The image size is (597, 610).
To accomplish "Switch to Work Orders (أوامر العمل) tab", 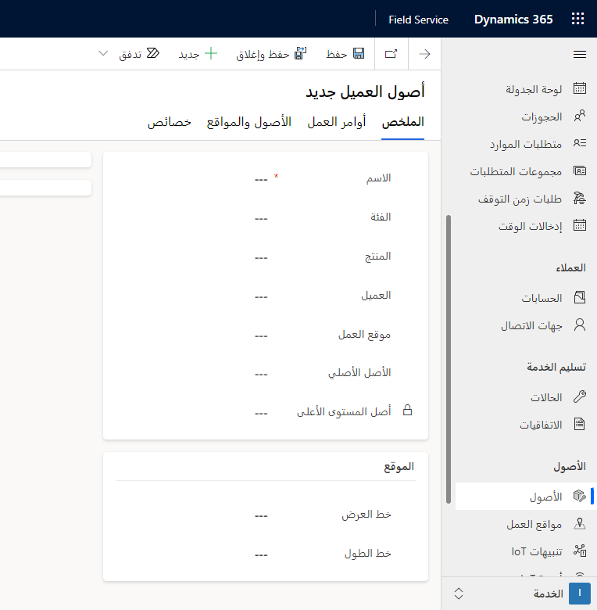I will click(x=337, y=122).
